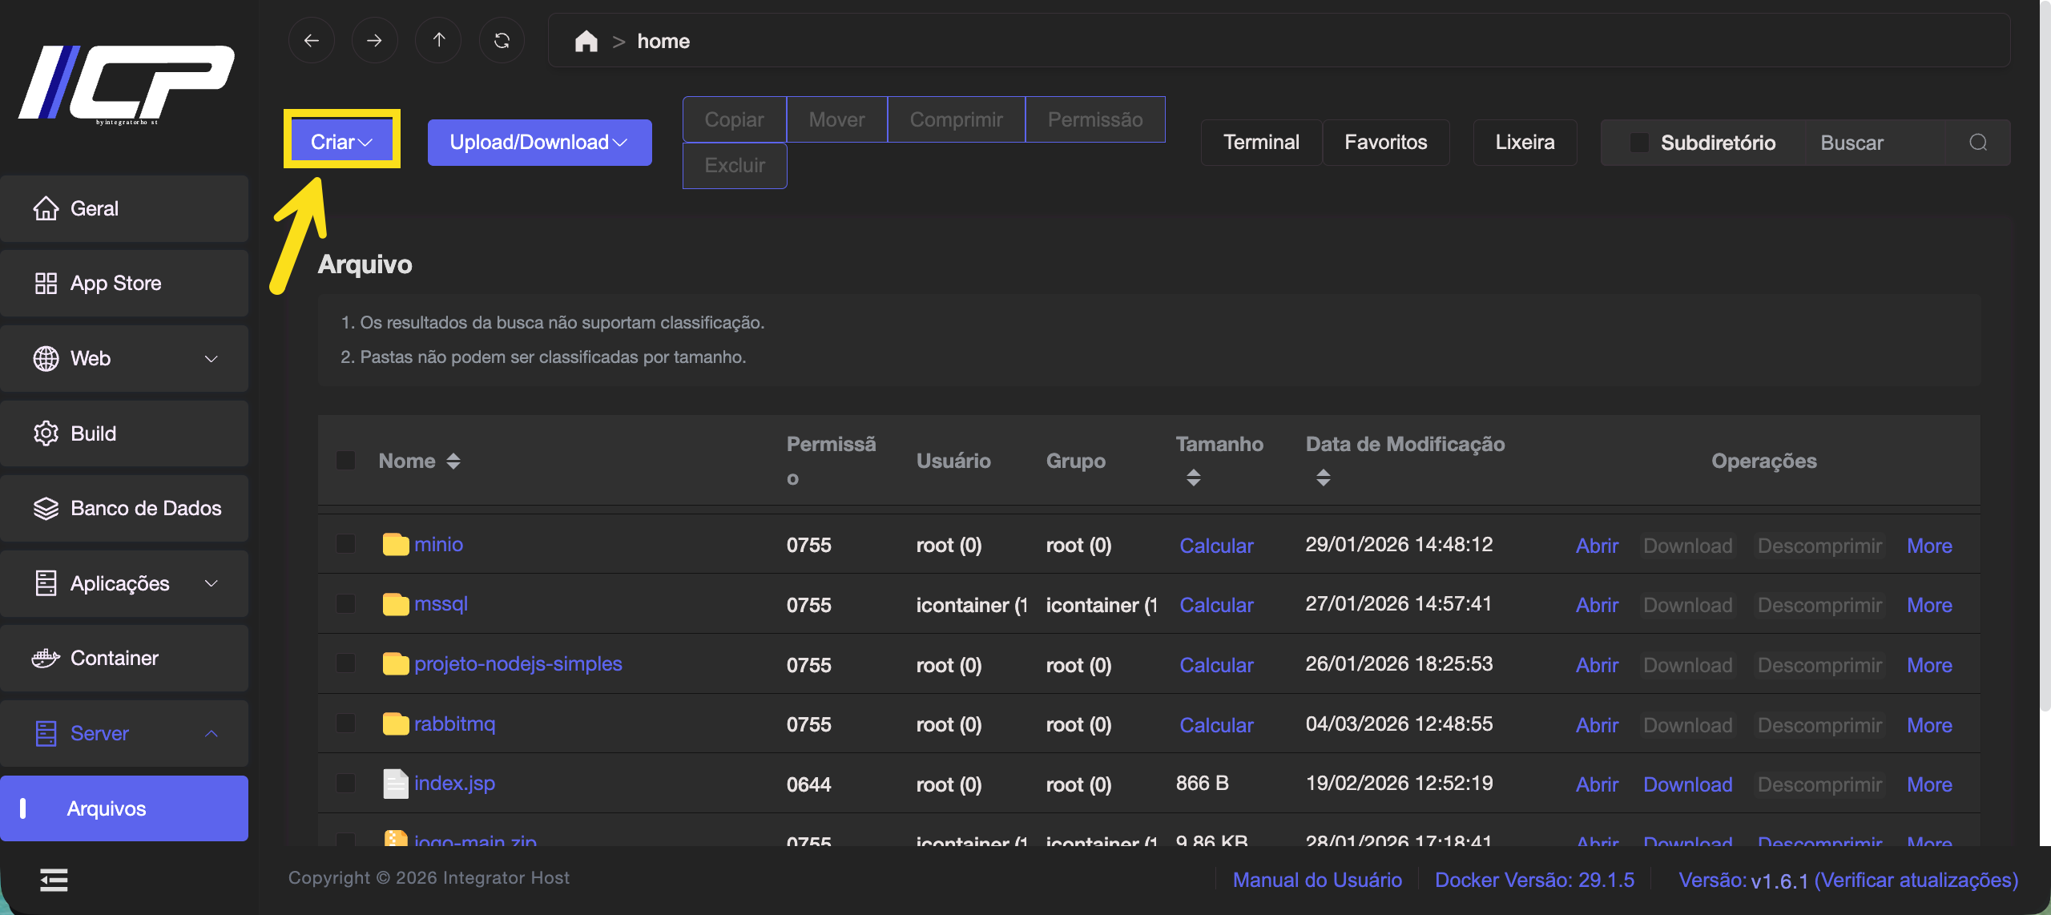Select Container in the sidebar
The width and height of the screenshot is (2051, 915).
pos(124,658)
